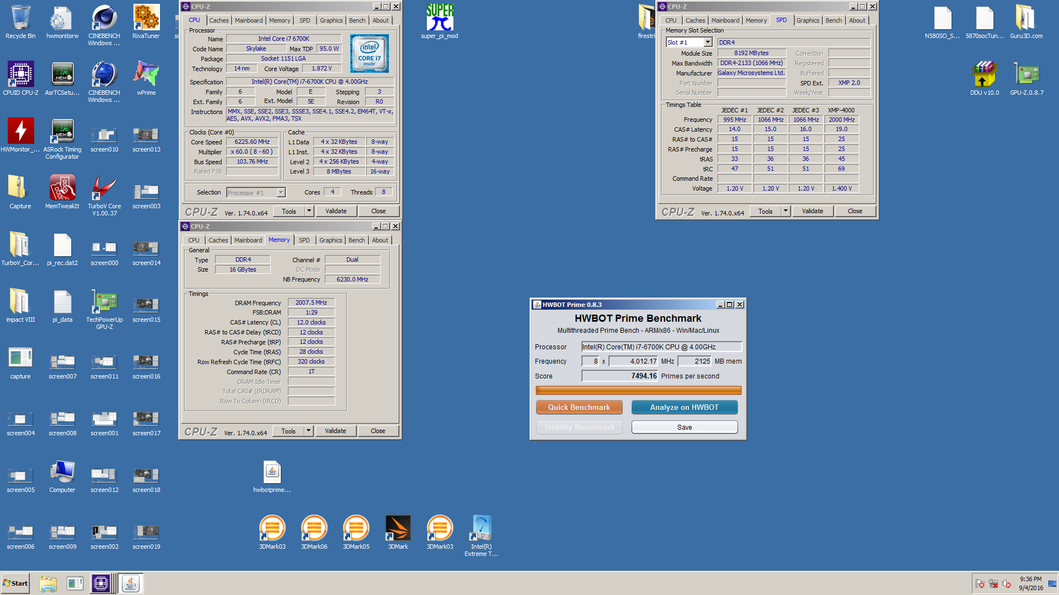Start the Quick Benchmark

(579, 407)
